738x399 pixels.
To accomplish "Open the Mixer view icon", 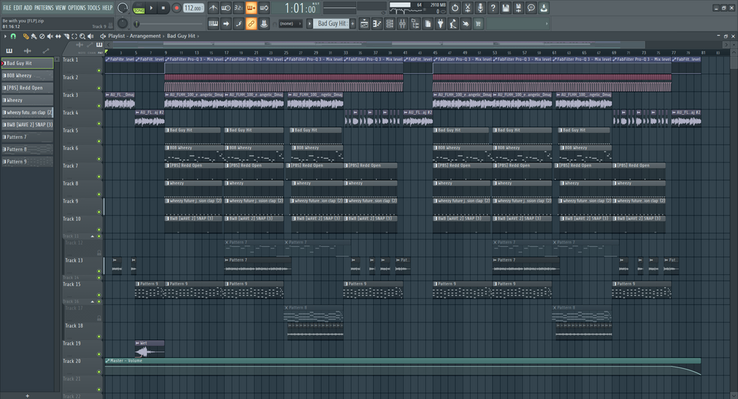I will [402, 24].
